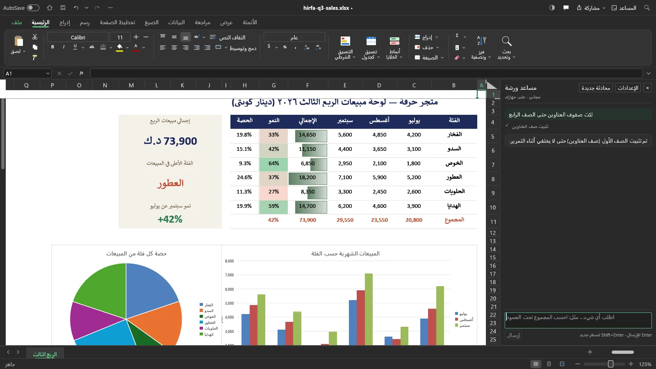
Task: Click the cell borders icon
Action: point(103,47)
